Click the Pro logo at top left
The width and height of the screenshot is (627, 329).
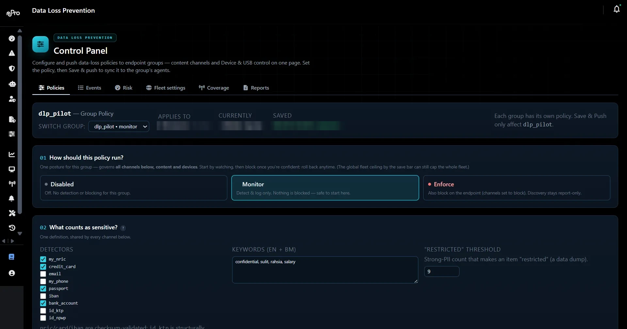[x=13, y=13]
